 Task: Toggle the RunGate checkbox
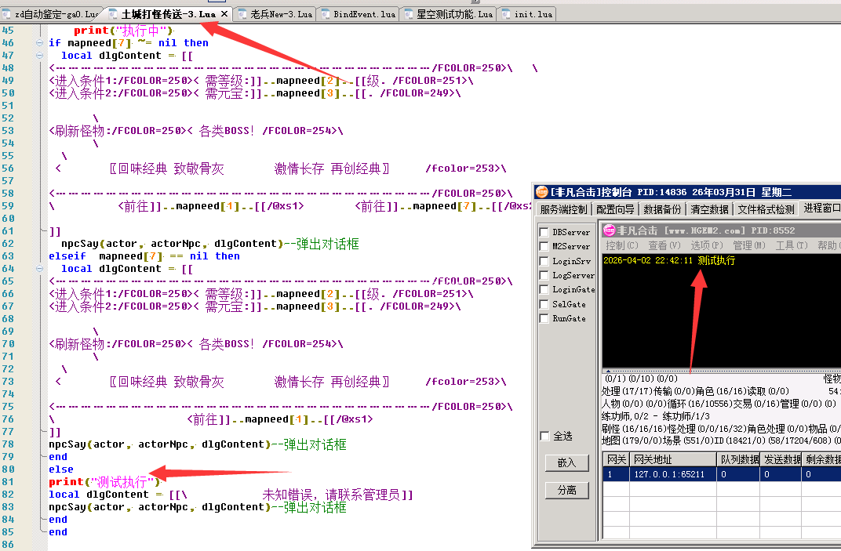544,319
